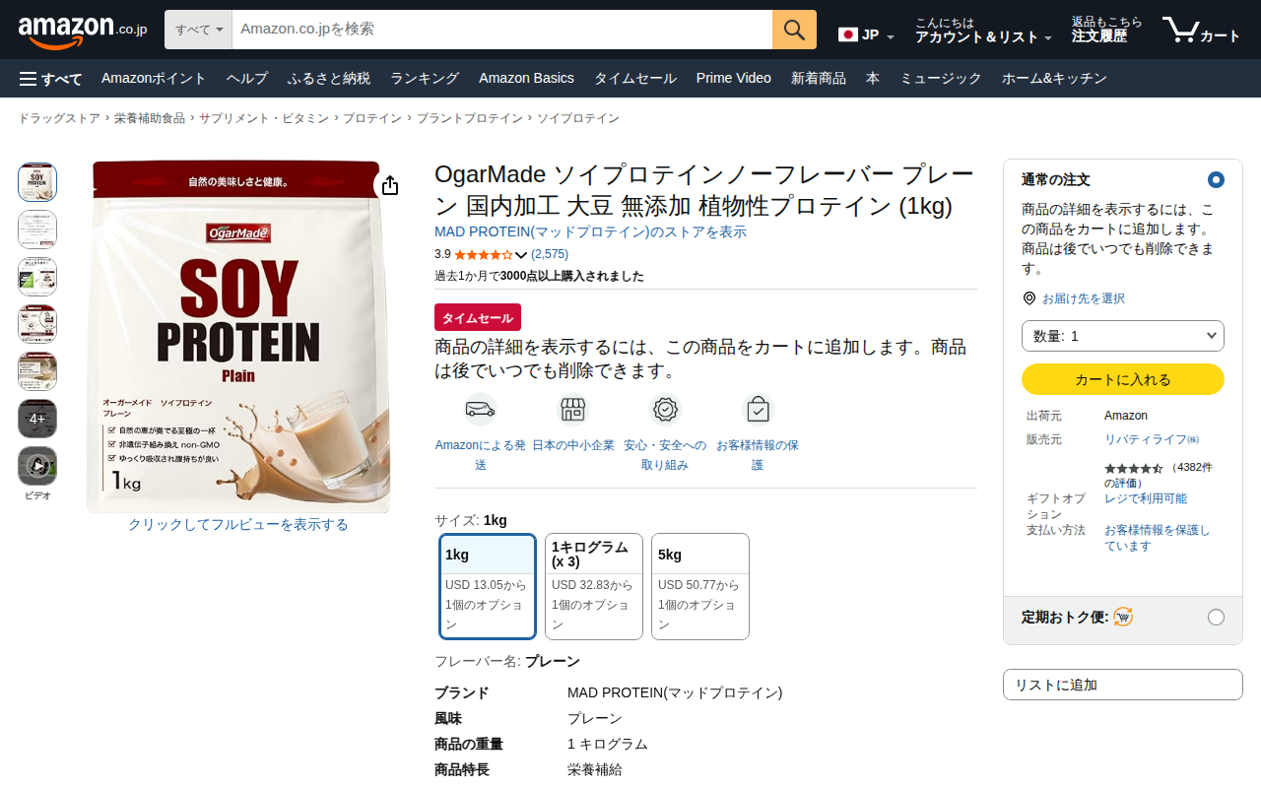Open the リストに追加 dropdown
The image size is (1261, 788).
pos(1123,685)
